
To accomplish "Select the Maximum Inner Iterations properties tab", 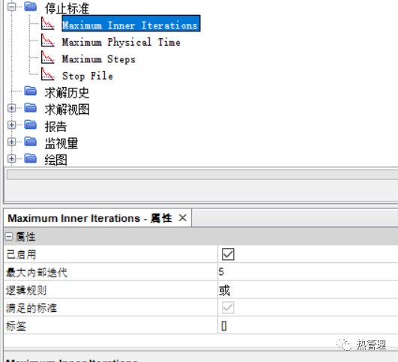I will [x=90, y=218].
